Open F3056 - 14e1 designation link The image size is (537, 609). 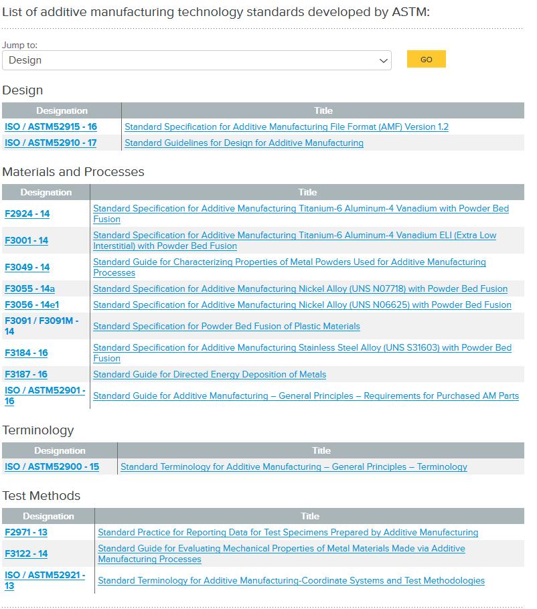tap(32, 304)
